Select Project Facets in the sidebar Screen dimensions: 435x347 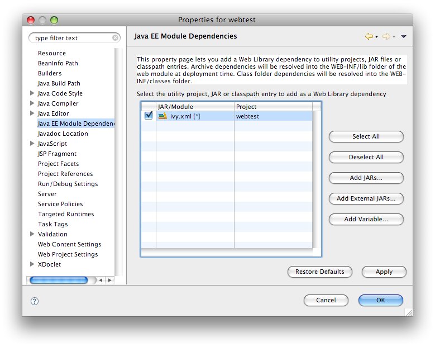58,164
